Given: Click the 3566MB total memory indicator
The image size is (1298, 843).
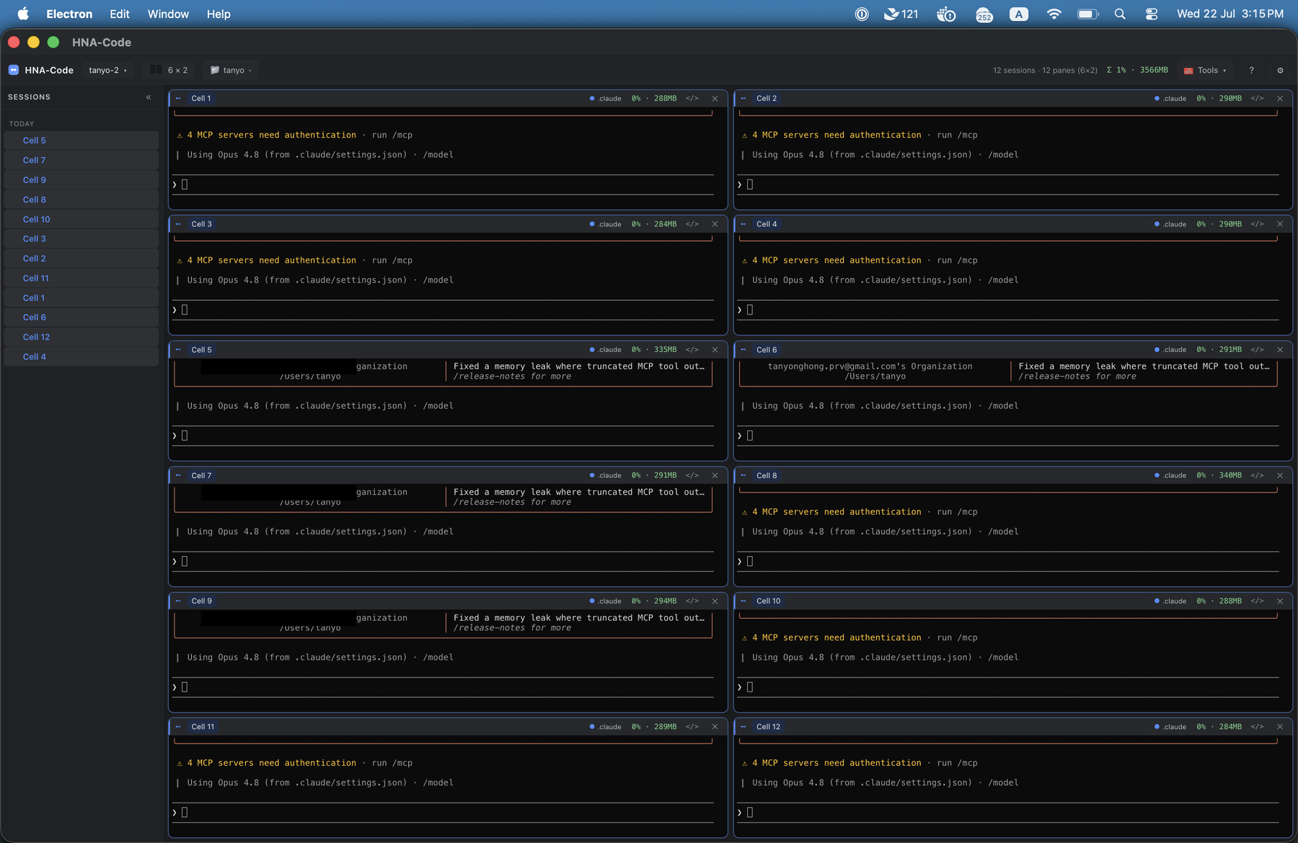Looking at the screenshot, I should click(x=1154, y=70).
